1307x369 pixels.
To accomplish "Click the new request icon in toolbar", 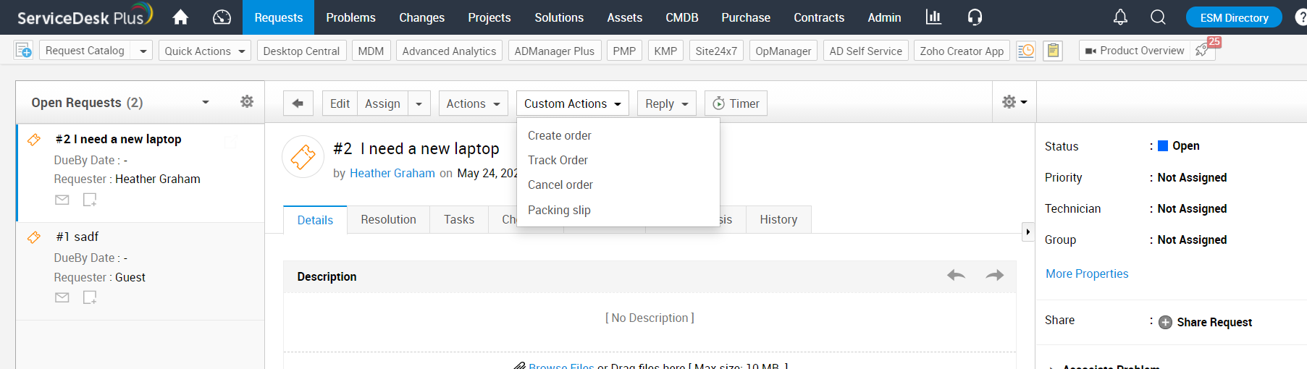I will 23,50.
